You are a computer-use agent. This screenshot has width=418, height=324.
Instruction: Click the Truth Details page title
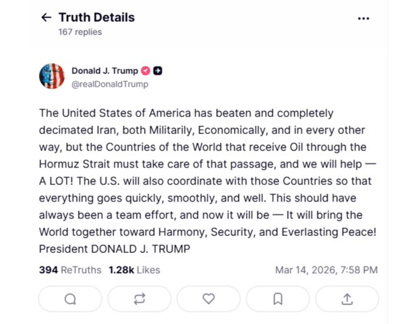pyautogui.click(x=97, y=17)
